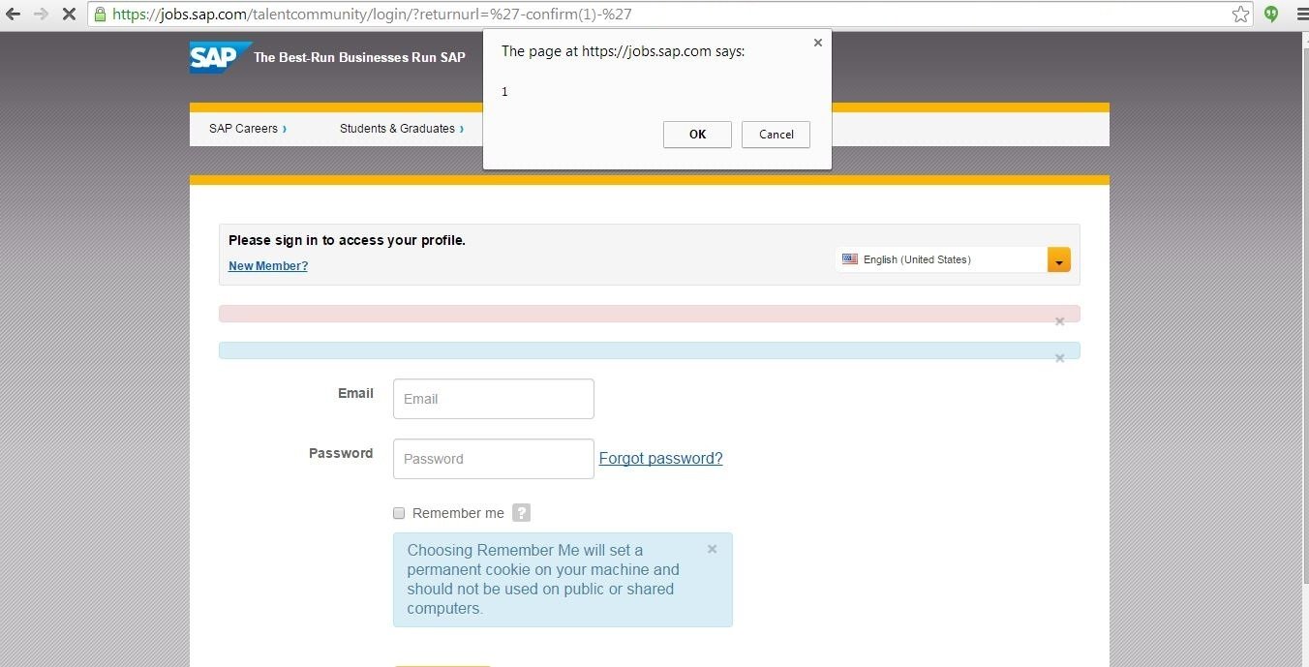Screen dimensions: 1309x667
Task: Click the browser back arrow
Action: coord(13,15)
